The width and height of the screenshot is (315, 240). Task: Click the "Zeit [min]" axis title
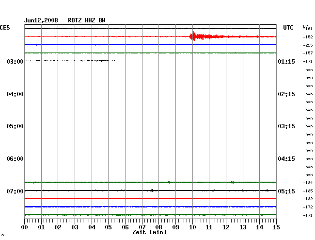pos(149,232)
